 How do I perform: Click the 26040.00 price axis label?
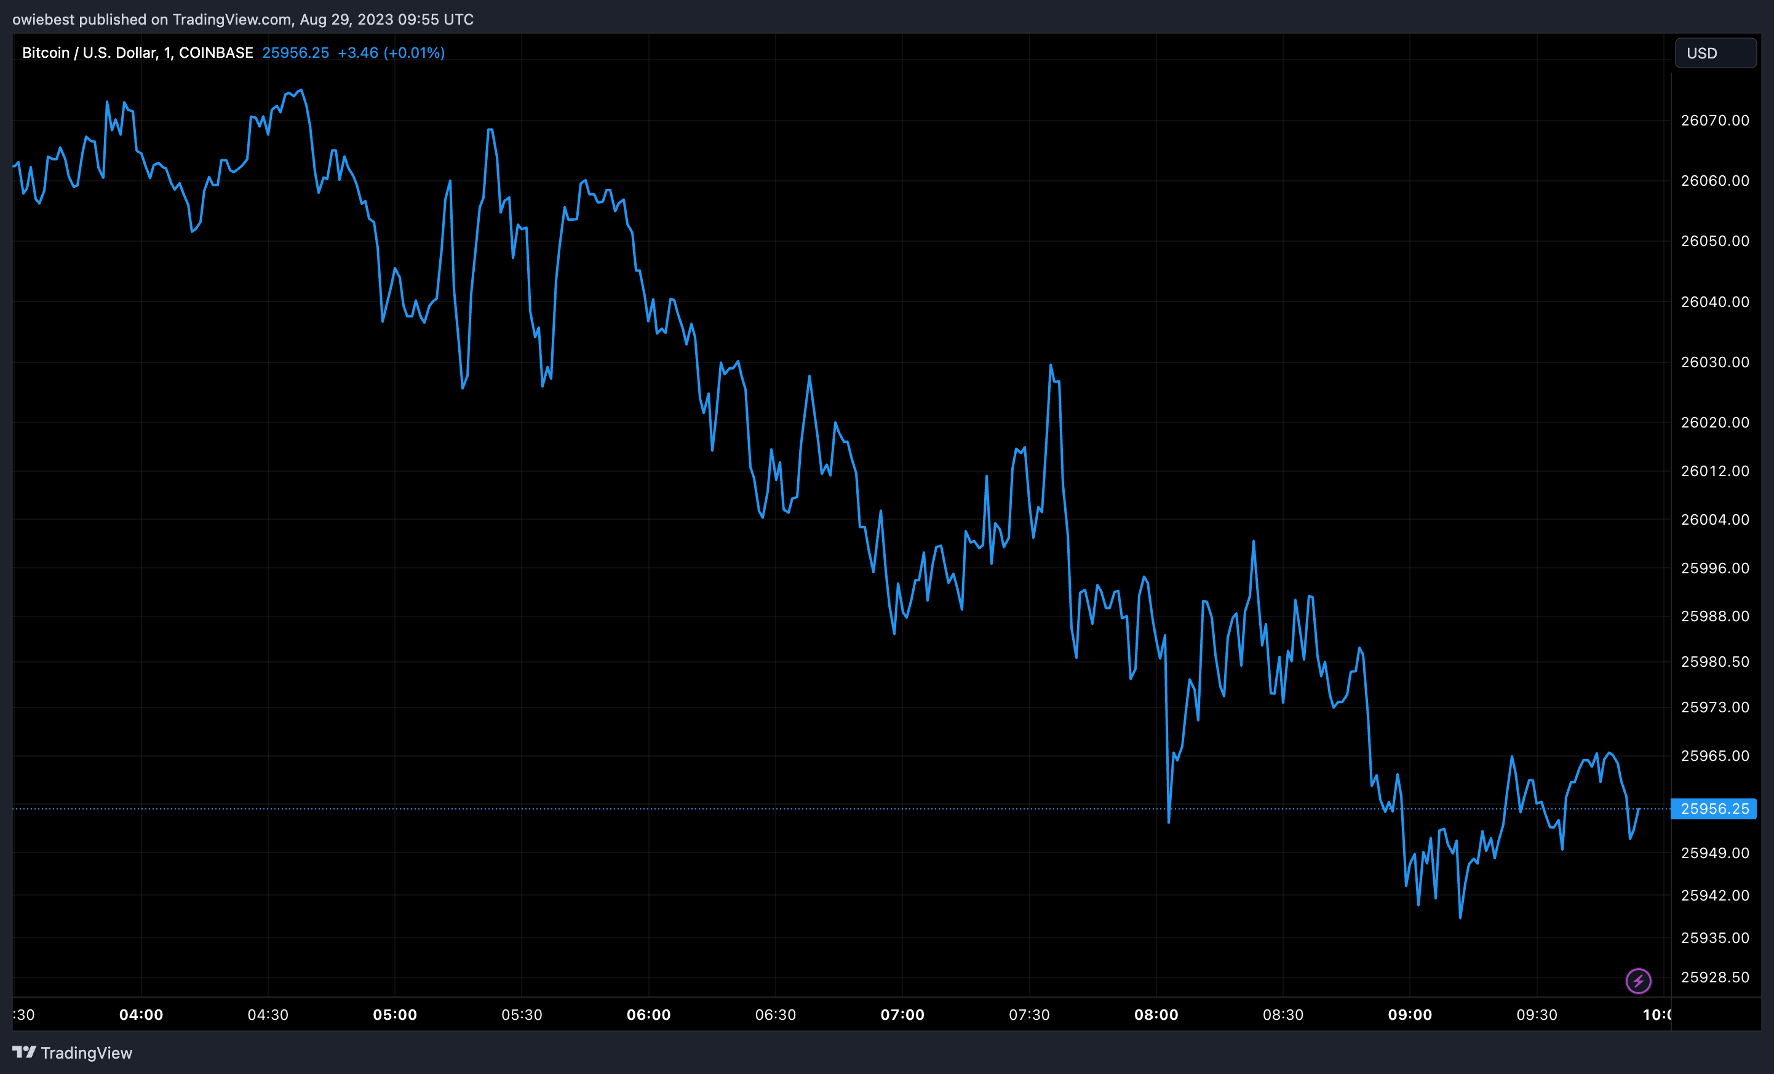coord(1714,301)
